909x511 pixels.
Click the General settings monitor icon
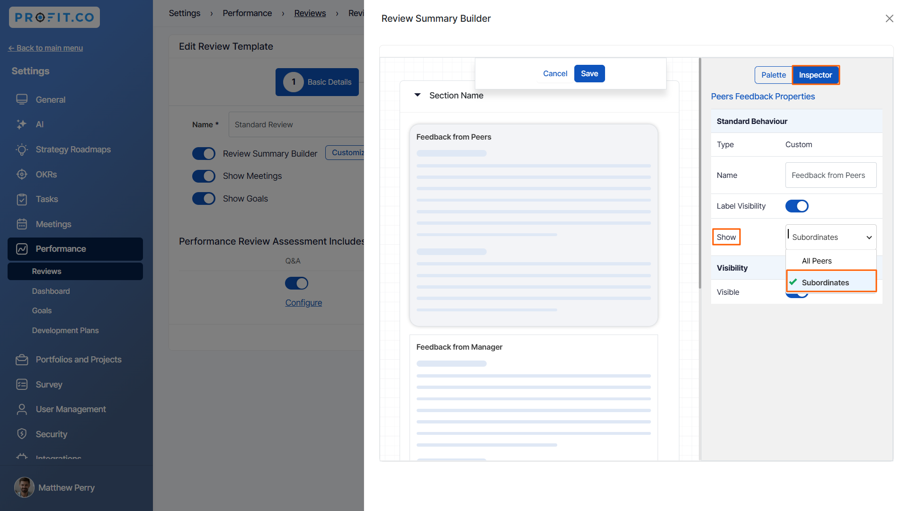(22, 99)
